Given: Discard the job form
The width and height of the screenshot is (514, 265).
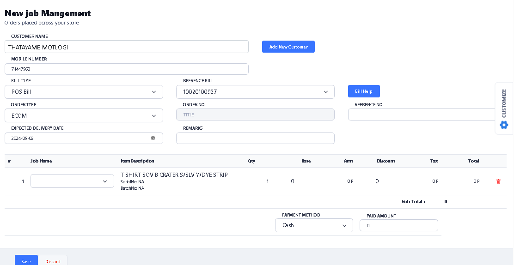Looking at the screenshot, I should coord(53,261).
